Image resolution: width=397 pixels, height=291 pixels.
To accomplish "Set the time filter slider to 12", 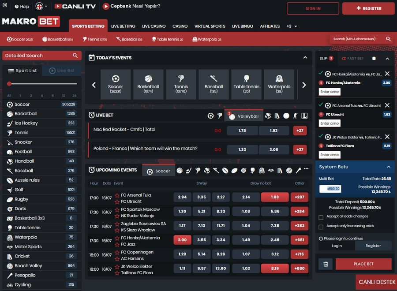I will (64, 96).
